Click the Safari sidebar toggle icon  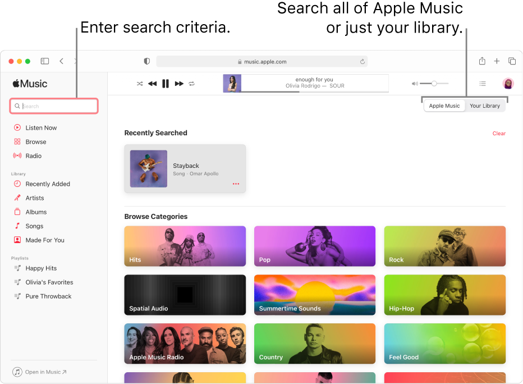45,61
